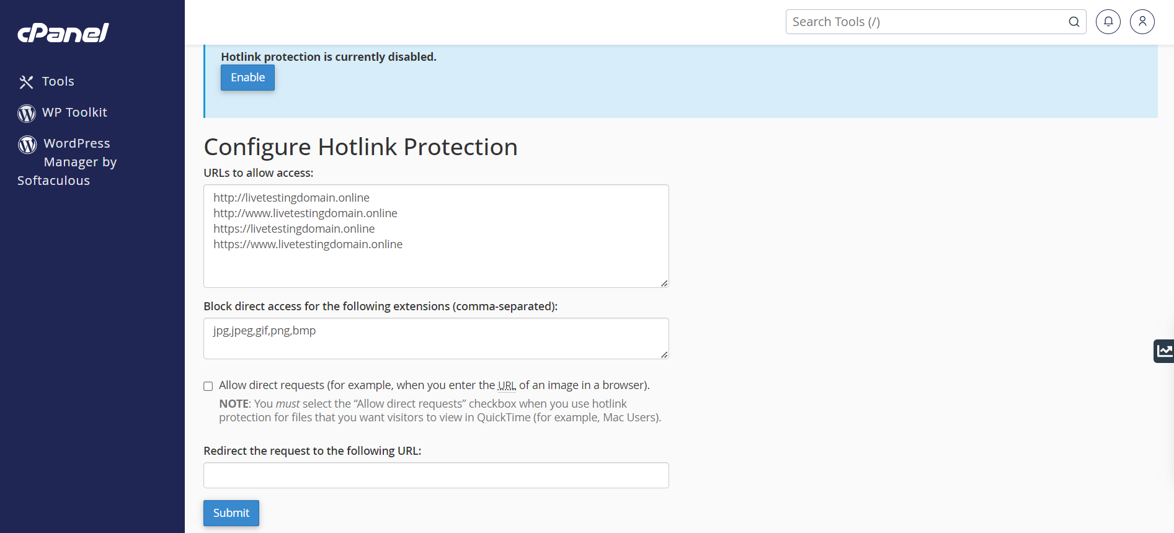Open the user account menu icon
Image resolution: width=1174 pixels, height=533 pixels.
[x=1142, y=22]
